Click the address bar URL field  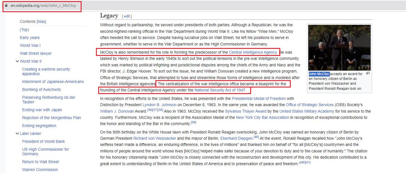pyautogui.click(x=44, y=6)
